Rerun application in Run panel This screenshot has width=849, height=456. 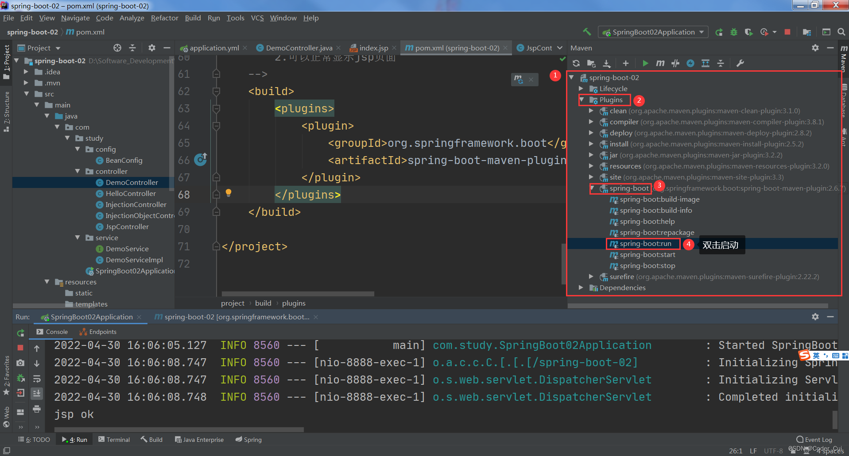pos(20,333)
